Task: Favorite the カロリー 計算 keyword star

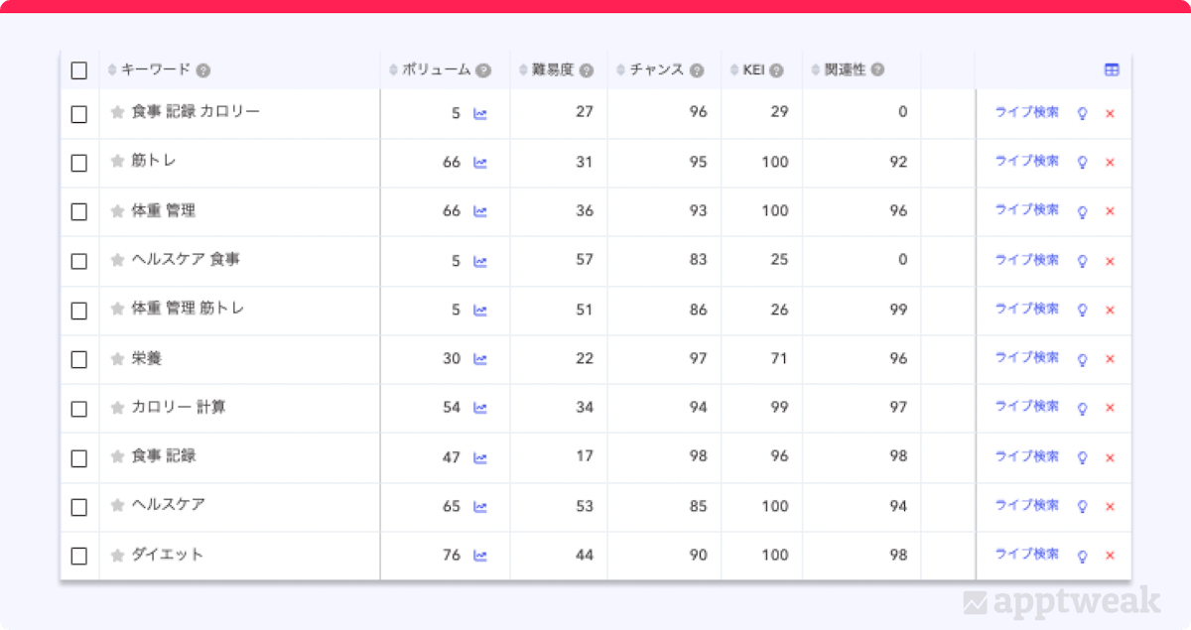Action: click(117, 408)
